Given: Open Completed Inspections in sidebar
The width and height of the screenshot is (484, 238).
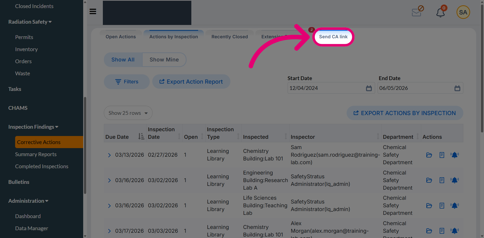Looking at the screenshot, I should pyautogui.click(x=42, y=166).
